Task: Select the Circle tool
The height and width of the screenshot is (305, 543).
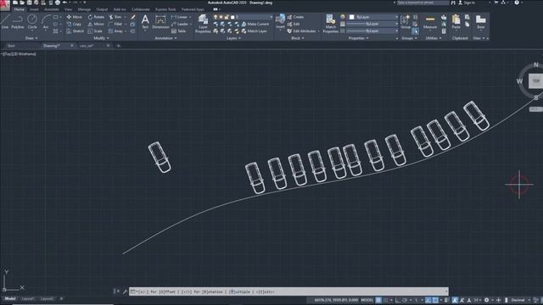Action: point(32,22)
